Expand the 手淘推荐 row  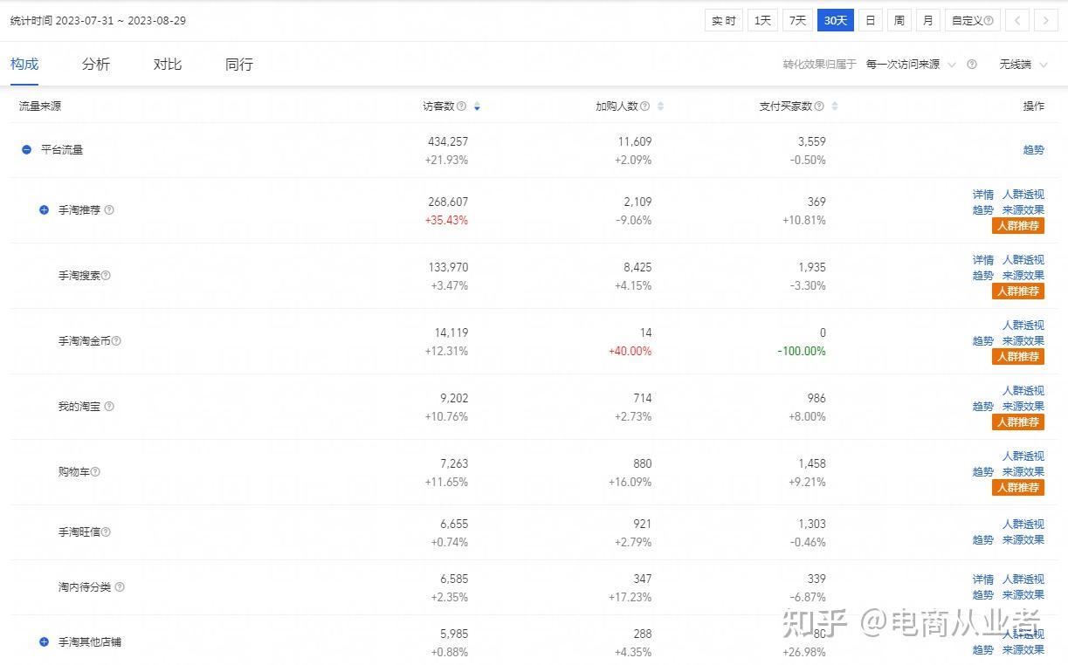coord(45,210)
